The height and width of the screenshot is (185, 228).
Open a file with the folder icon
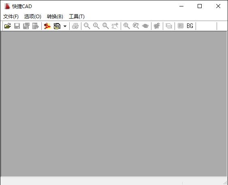(8, 26)
